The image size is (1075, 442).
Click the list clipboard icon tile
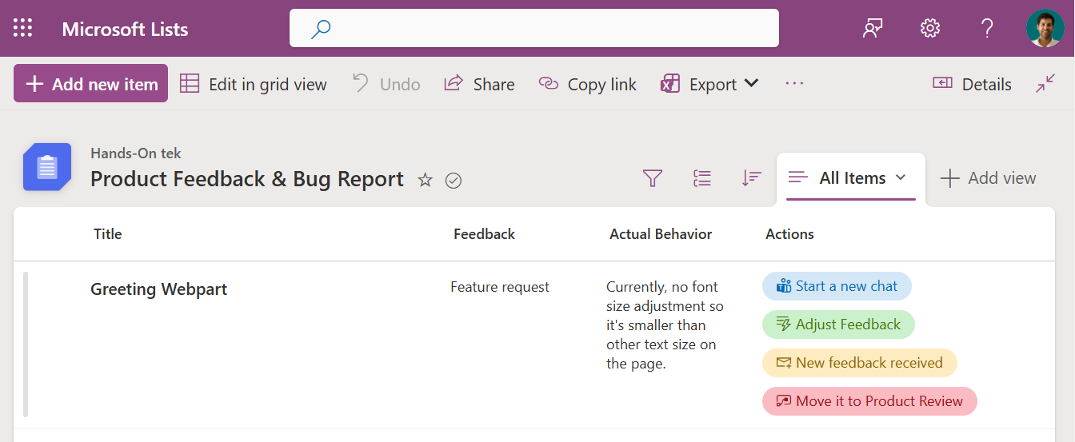point(47,167)
